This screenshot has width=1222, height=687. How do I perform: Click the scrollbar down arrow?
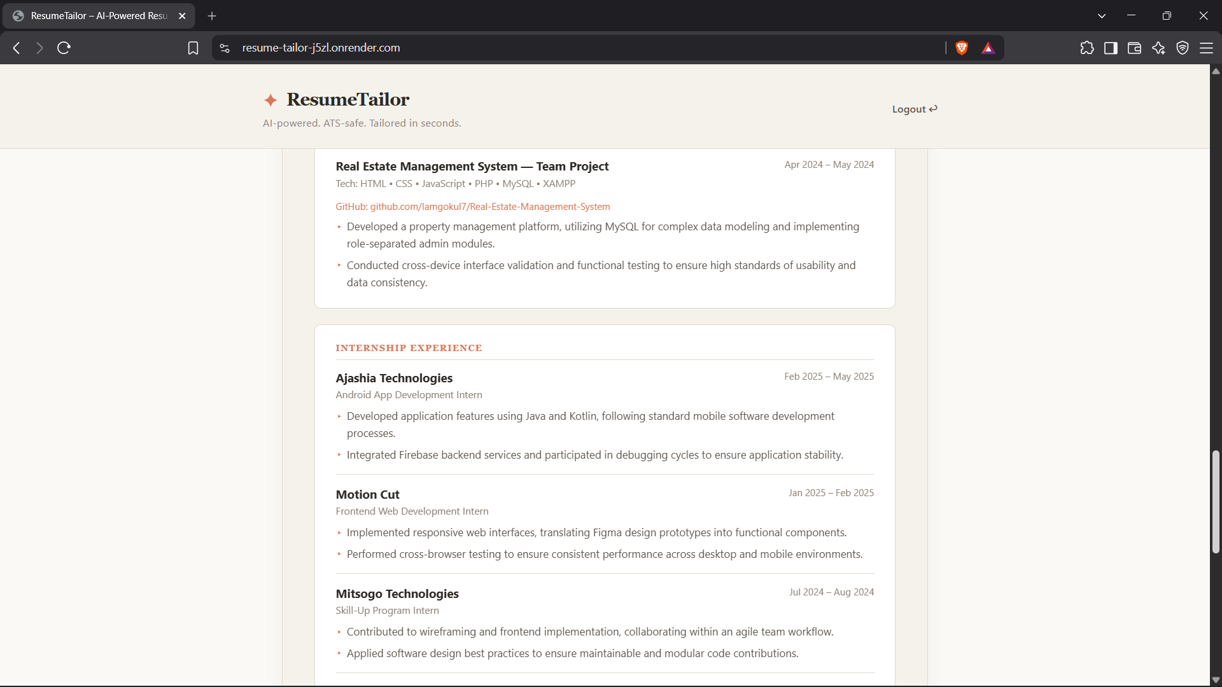1216,680
